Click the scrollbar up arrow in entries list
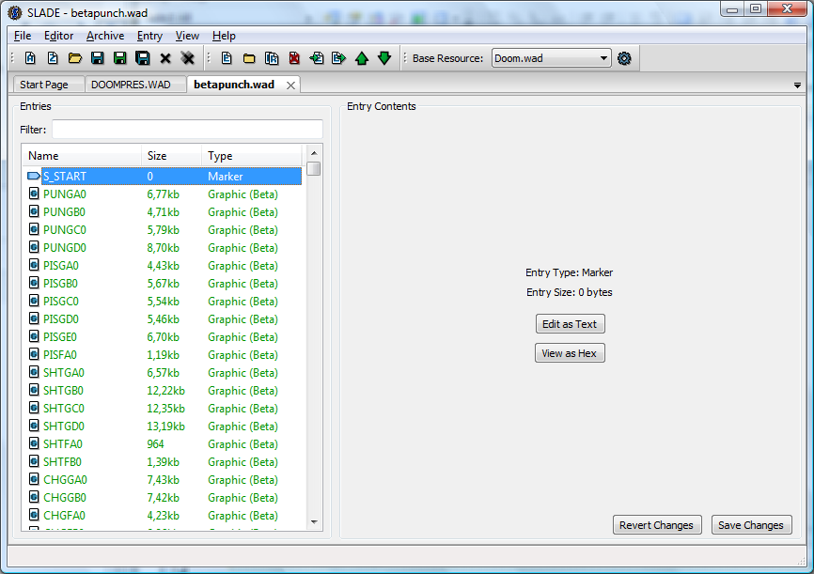 314,153
